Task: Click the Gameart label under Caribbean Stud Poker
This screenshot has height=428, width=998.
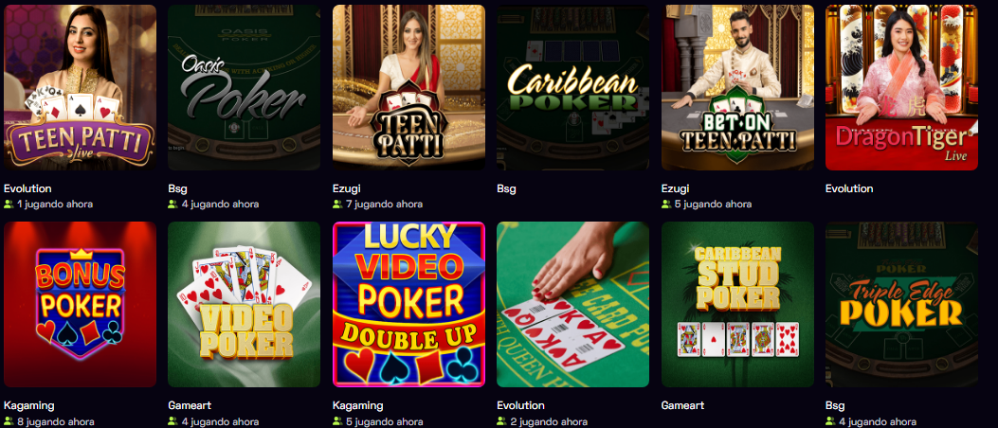Action: pyautogui.click(x=683, y=405)
